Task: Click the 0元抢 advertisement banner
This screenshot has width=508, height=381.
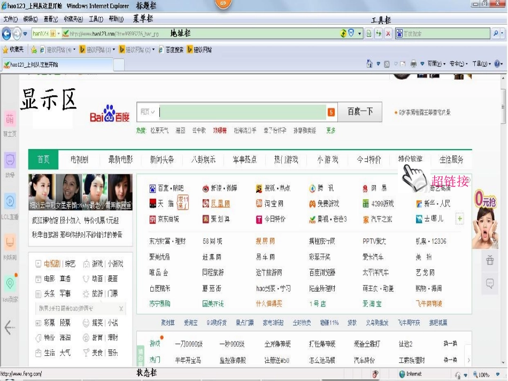Action: [485, 219]
